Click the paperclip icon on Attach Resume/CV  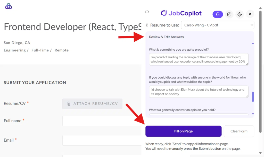point(69,104)
